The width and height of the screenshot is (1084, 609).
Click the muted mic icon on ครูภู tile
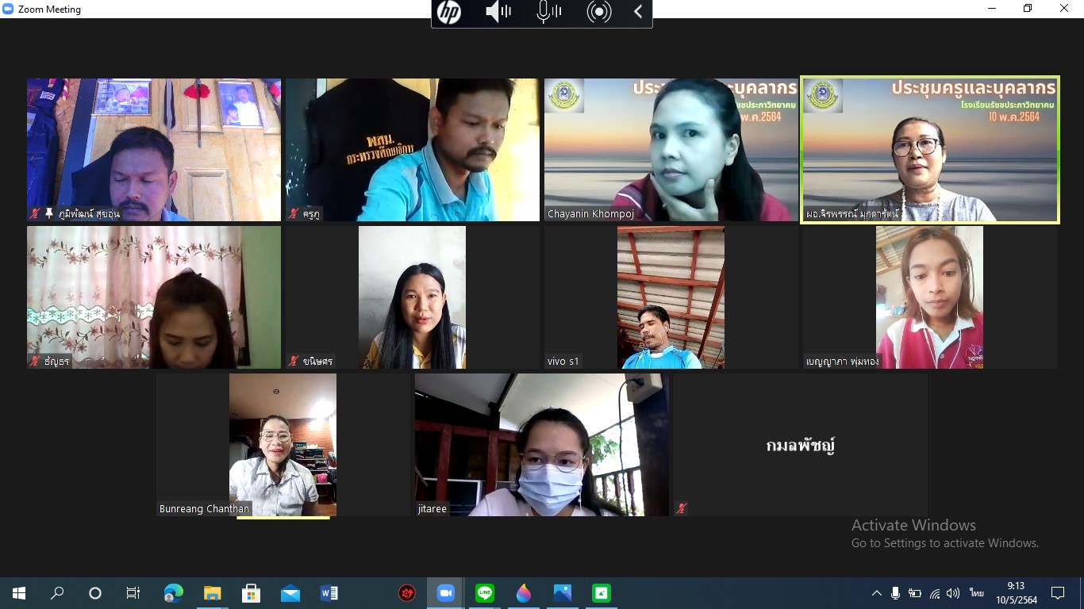tap(294, 214)
